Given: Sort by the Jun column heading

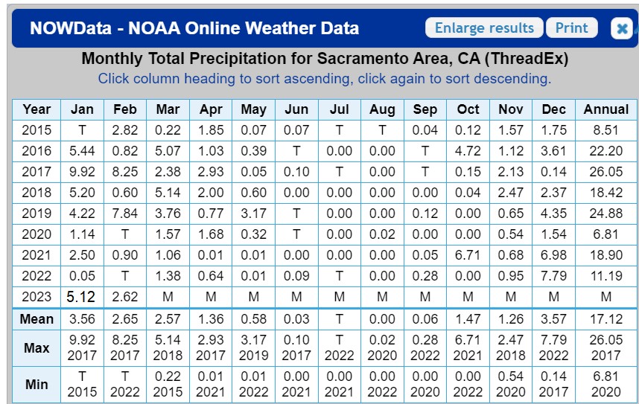Looking at the screenshot, I should tap(296, 109).
